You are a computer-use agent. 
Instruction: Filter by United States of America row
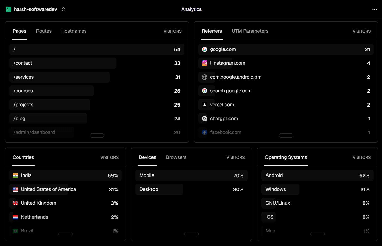pos(65,189)
